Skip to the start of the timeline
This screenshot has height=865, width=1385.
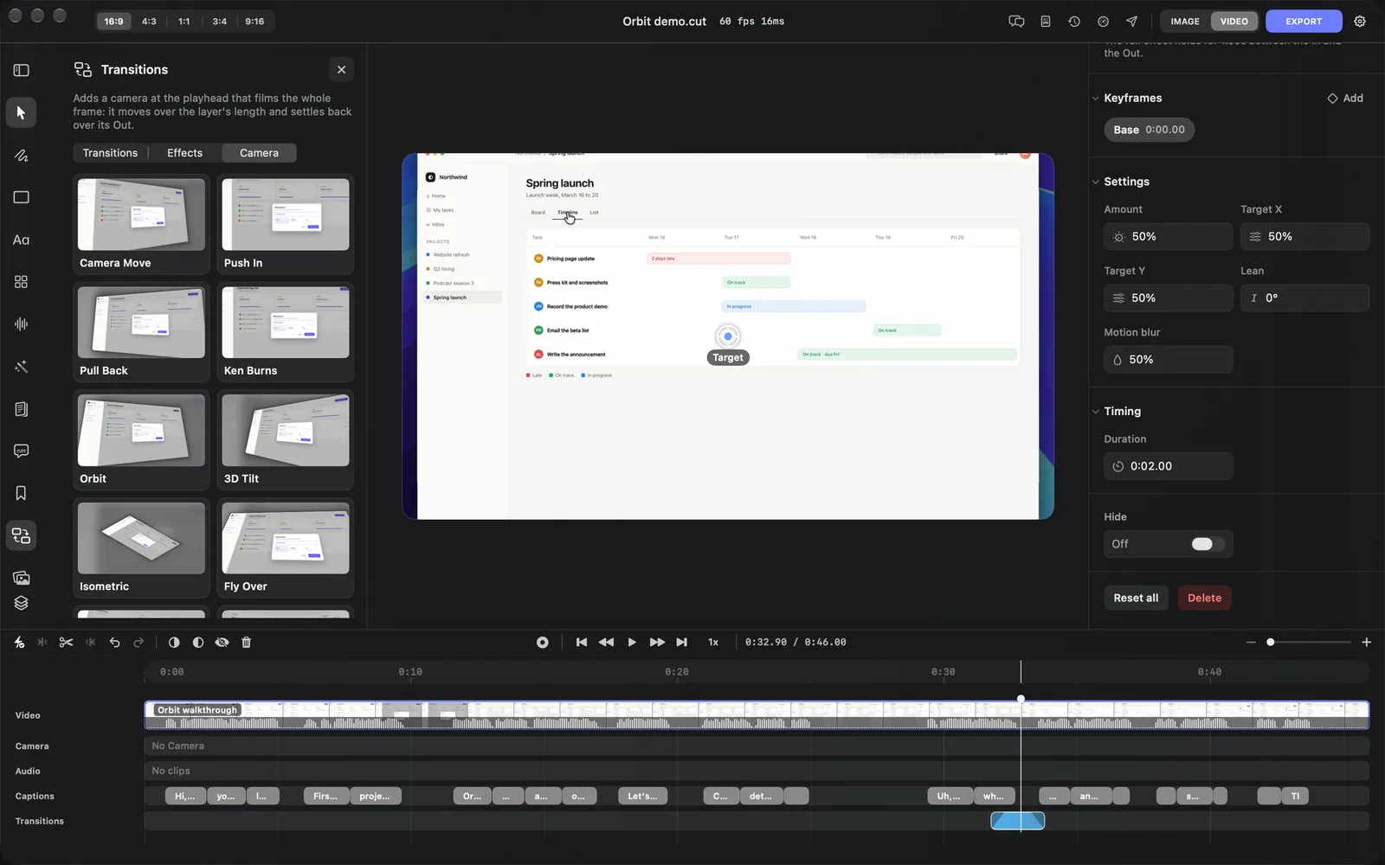coord(582,643)
